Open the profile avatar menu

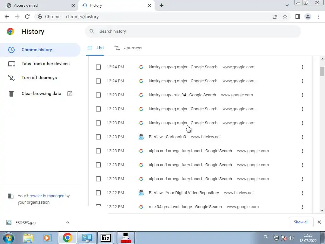point(308,17)
